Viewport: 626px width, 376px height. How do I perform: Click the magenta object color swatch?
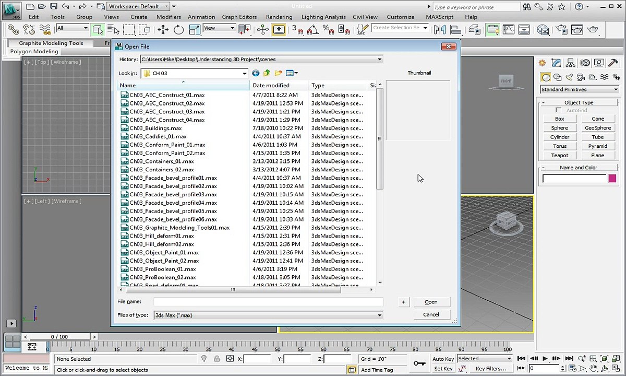pos(612,179)
